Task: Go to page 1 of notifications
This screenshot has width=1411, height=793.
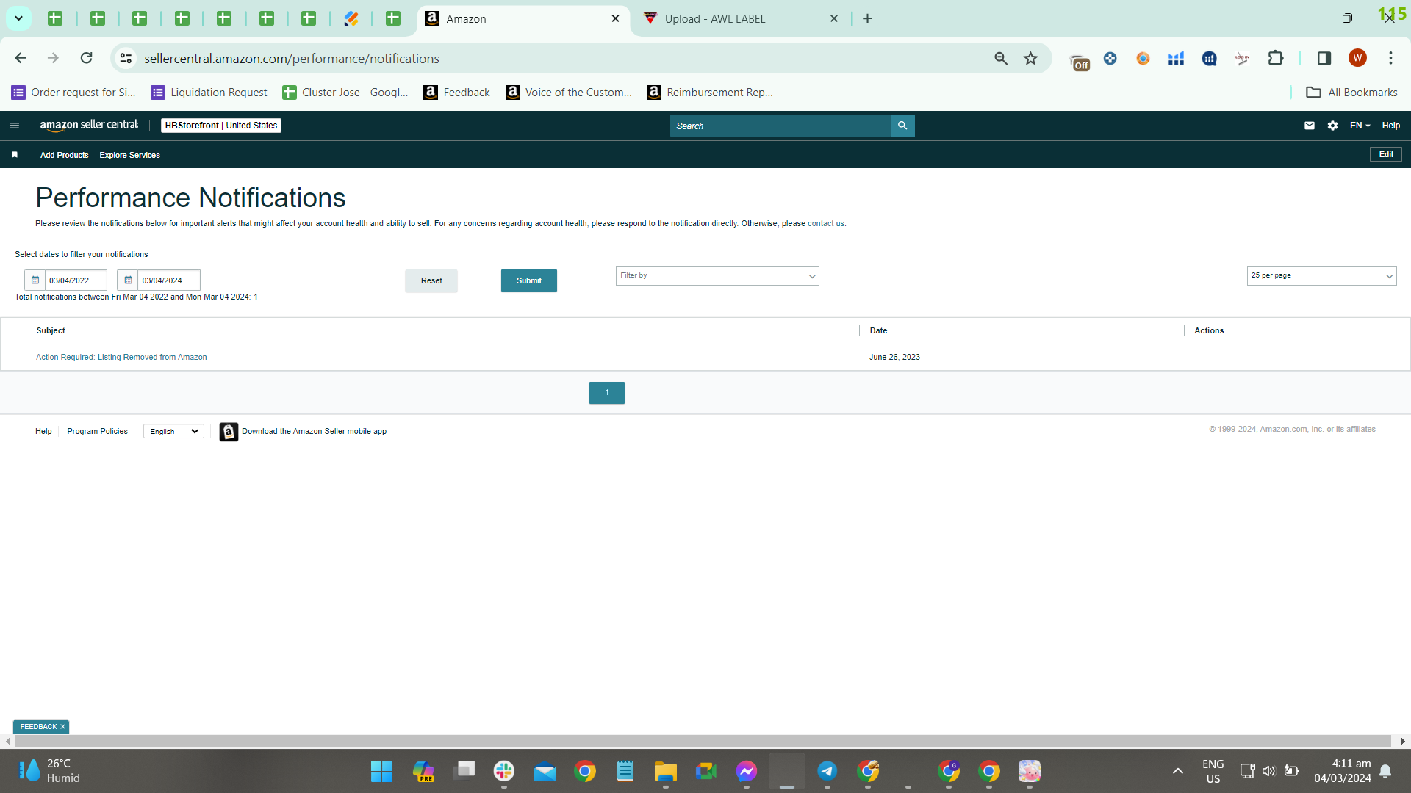Action: click(607, 393)
